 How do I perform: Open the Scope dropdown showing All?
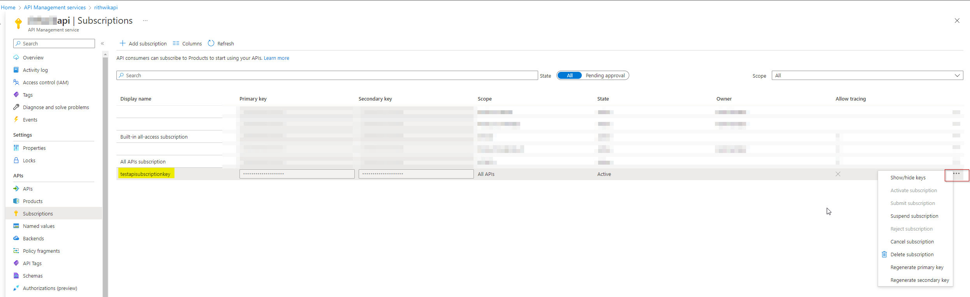click(x=867, y=75)
